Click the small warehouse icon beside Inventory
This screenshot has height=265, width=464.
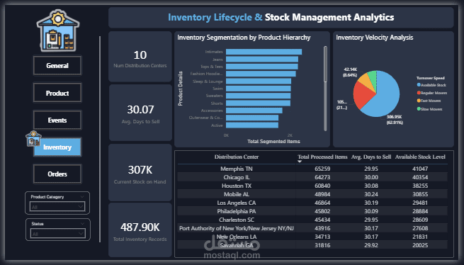tap(33, 139)
